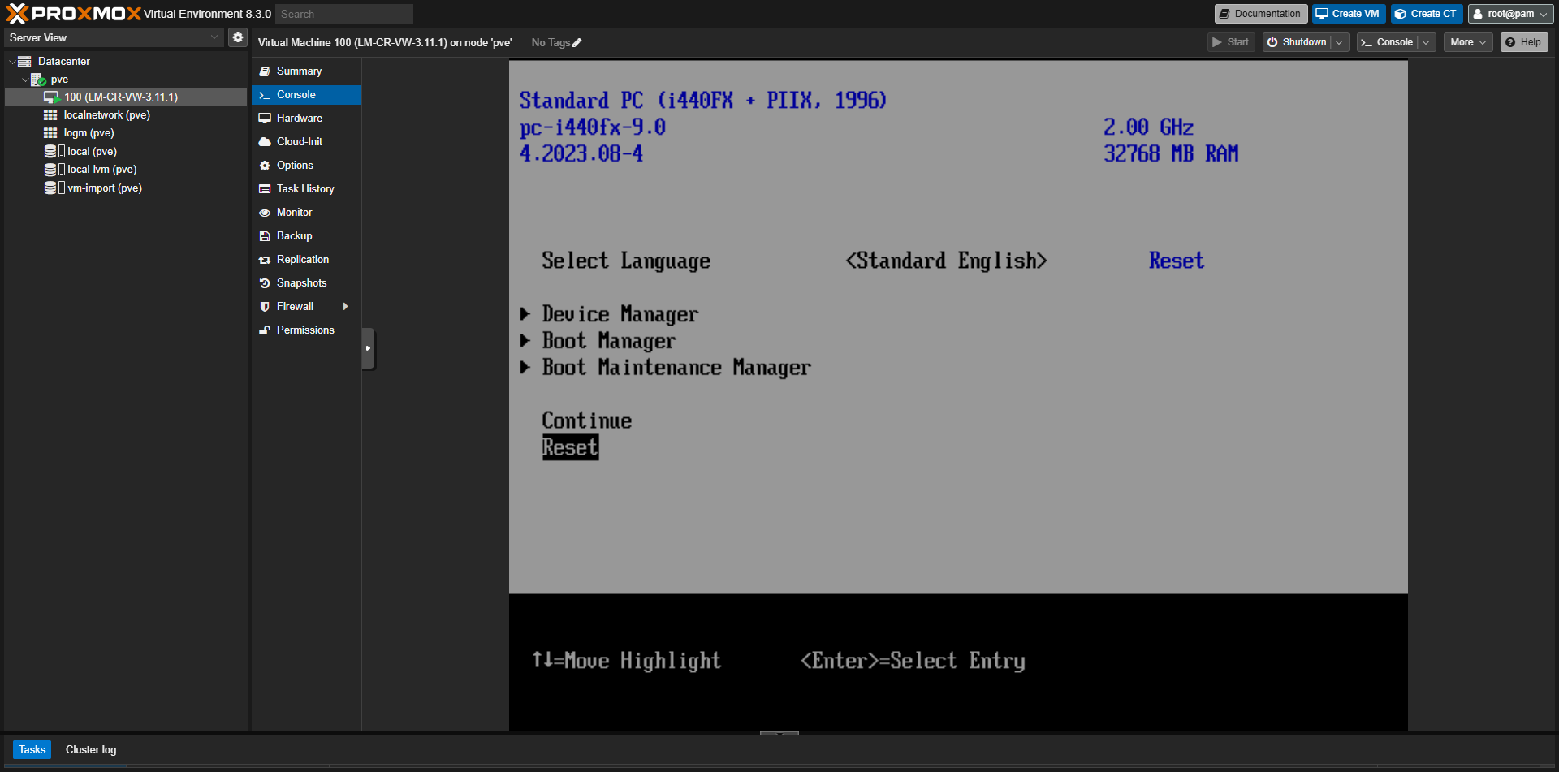Open Snapshots via its rollback icon

[265, 282]
